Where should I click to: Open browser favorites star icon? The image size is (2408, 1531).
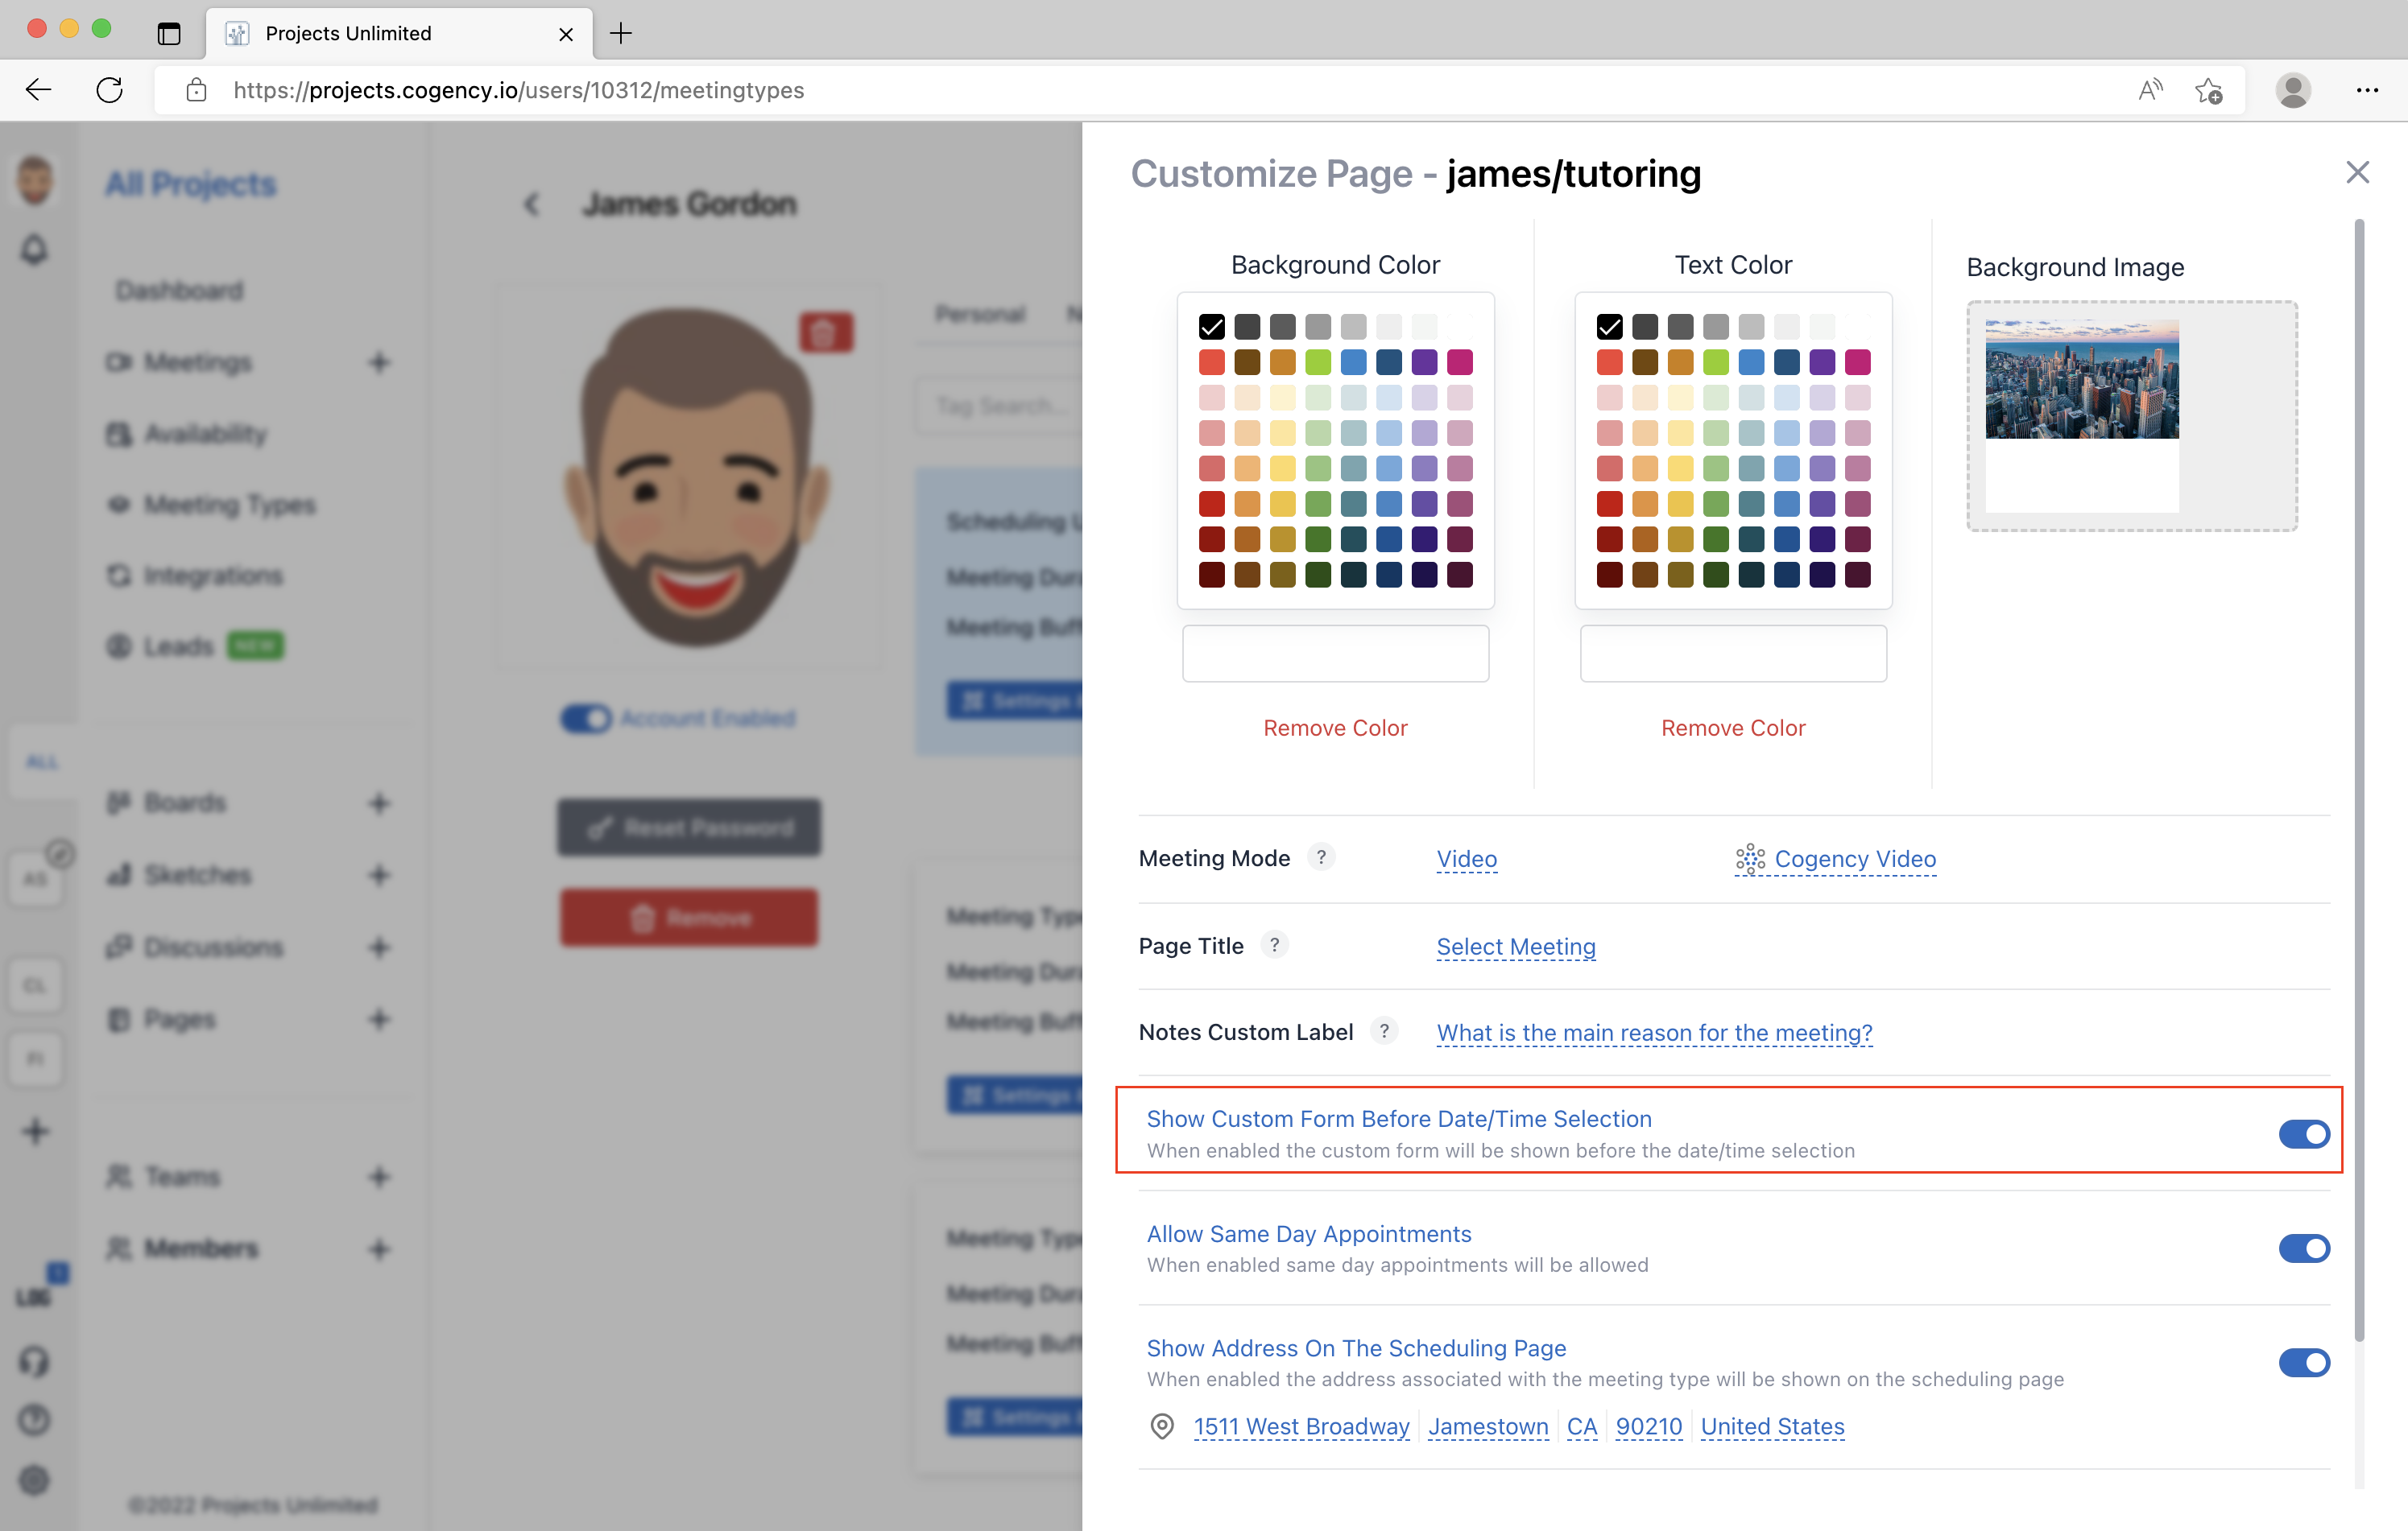click(2209, 90)
